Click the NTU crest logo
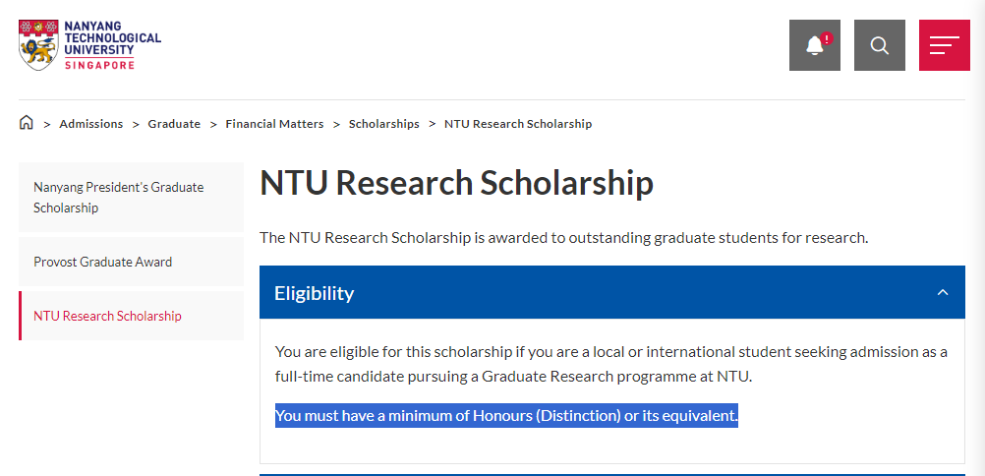Image resolution: width=985 pixels, height=476 pixels. tap(39, 44)
